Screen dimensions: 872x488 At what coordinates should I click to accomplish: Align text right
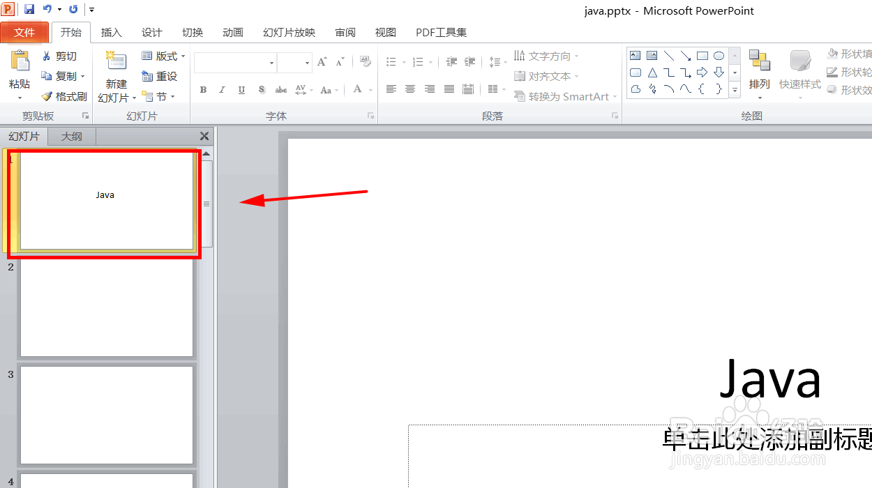(x=430, y=89)
